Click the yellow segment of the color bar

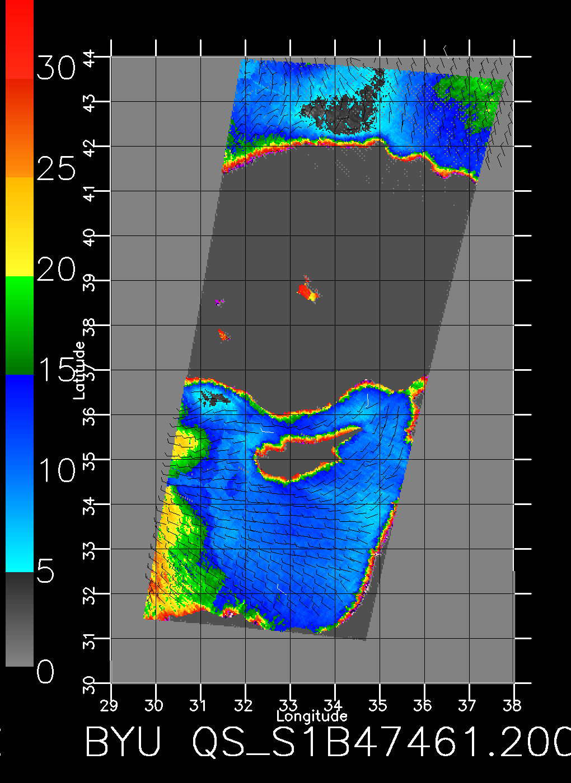tap(20, 227)
